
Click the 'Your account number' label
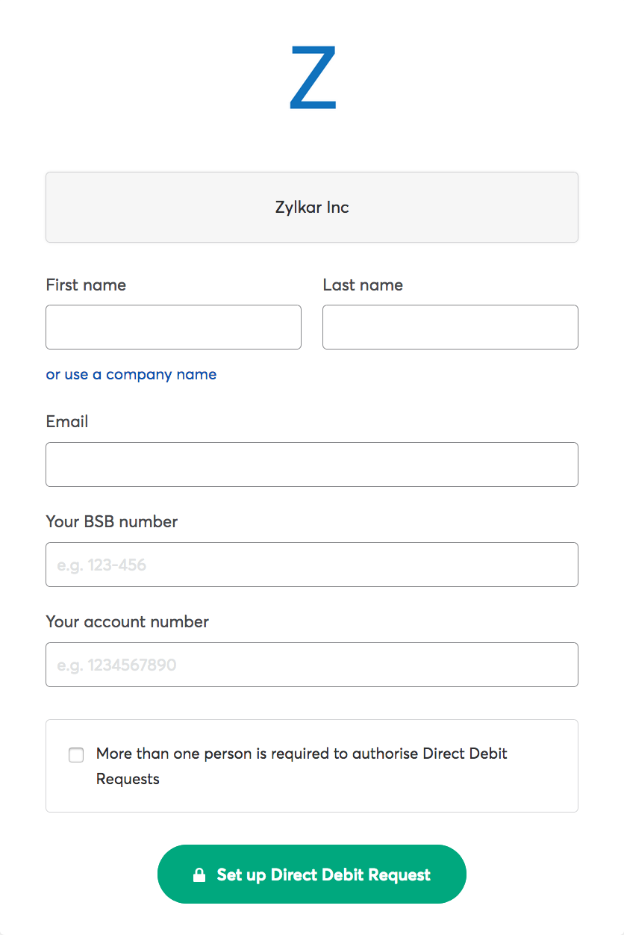click(x=128, y=621)
